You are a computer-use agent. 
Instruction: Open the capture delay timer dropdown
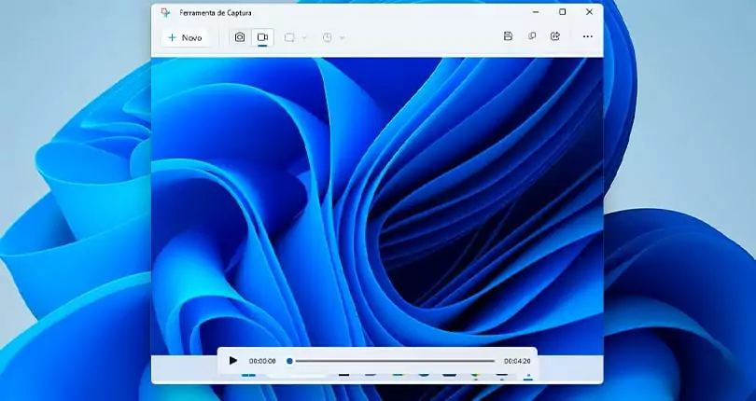click(333, 37)
